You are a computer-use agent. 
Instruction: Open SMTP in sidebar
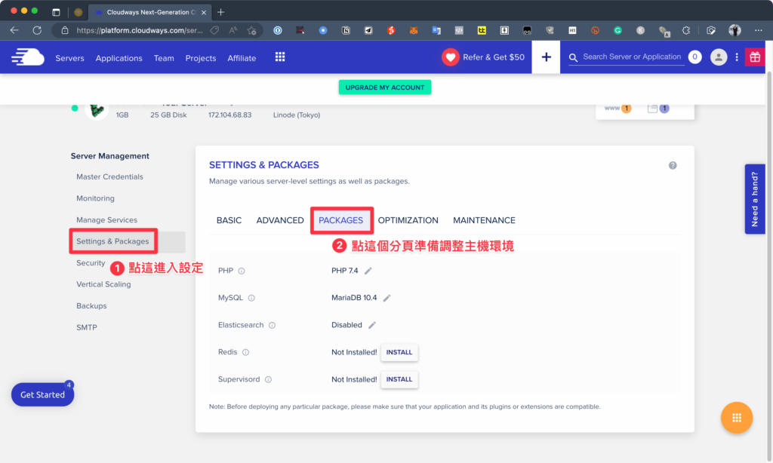click(86, 327)
